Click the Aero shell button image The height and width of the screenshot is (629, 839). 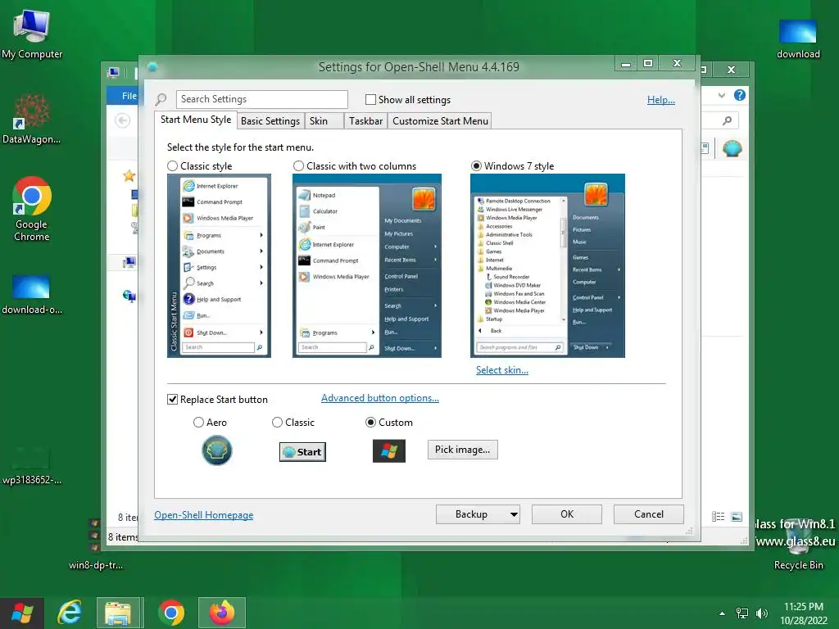pyautogui.click(x=216, y=450)
